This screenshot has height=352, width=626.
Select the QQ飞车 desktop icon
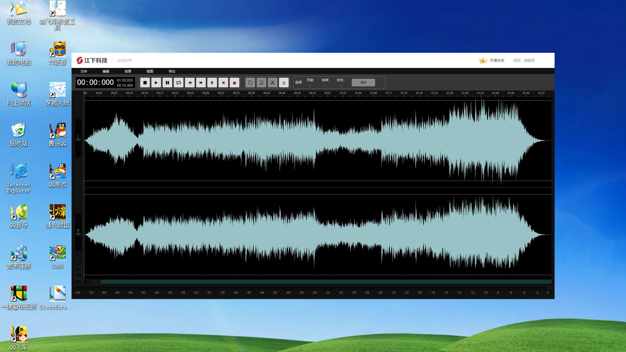pos(19,338)
